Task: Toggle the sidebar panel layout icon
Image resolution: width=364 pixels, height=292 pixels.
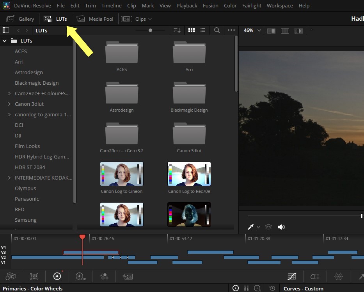Action: 5,30
